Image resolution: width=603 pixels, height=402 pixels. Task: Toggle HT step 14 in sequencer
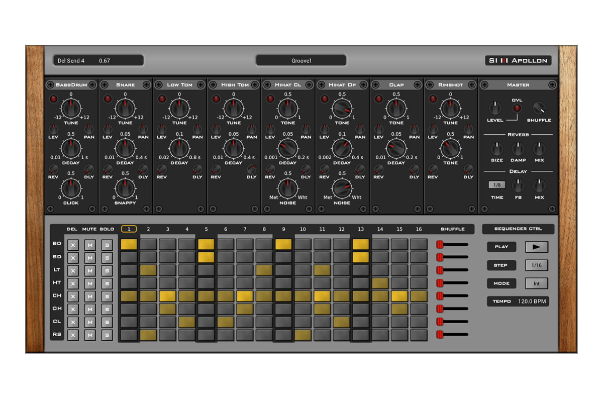(380, 283)
